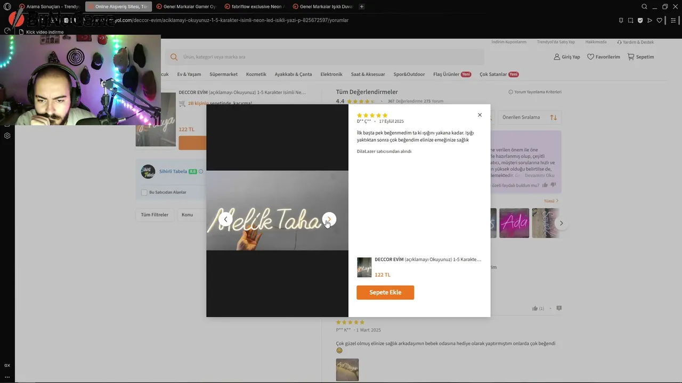682x383 pixels.
Task: Open the Elektronik category
Action: [331, 74]
